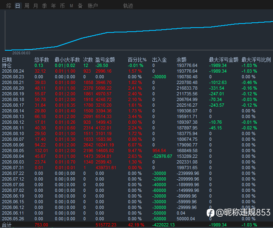Click the 2026.08.03 chart date label

coord(21,53)
